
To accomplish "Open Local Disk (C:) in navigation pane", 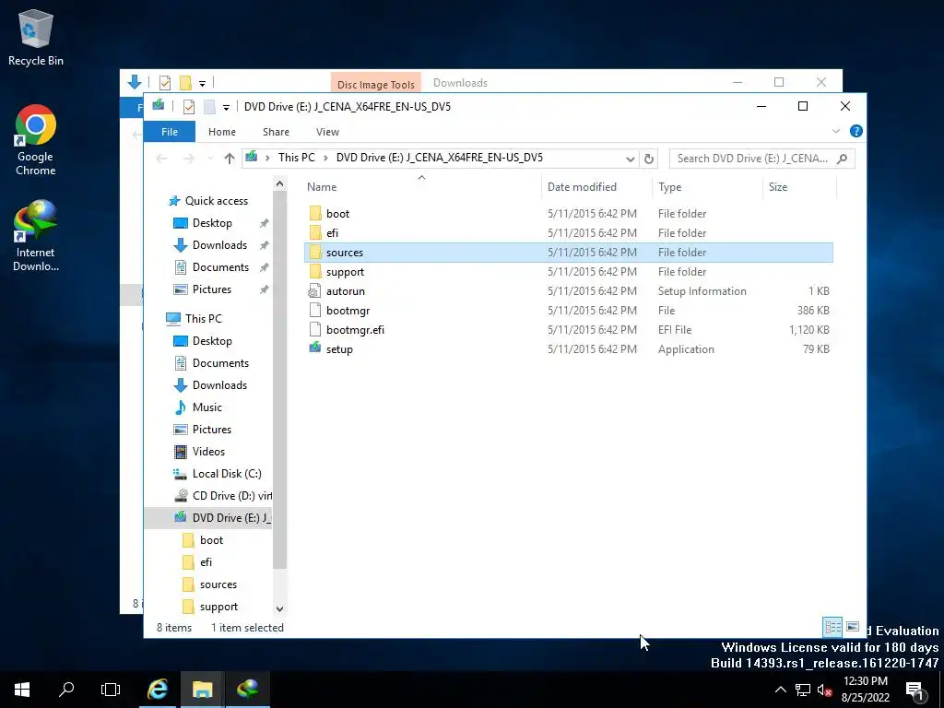I will pos(227,474).
